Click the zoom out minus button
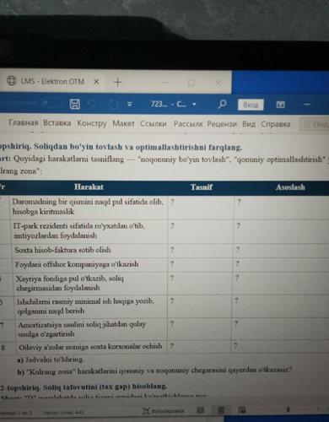 tap(258, 409)
